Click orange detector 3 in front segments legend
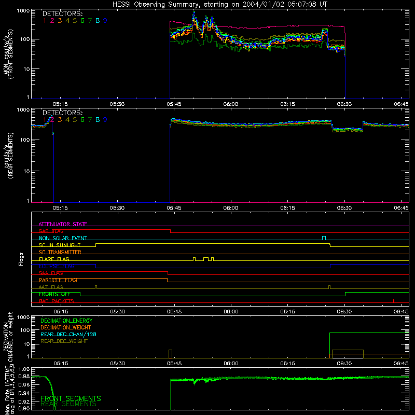Viewport: 415px width, 415px height. [x=60, y=21]
